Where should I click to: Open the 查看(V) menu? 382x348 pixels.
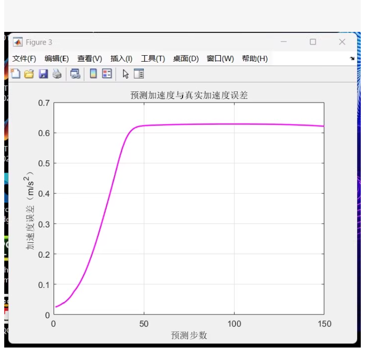pyautogui.click(x=90, y=58)
